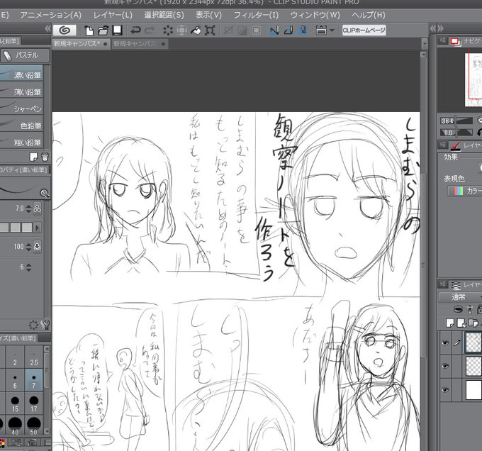Open the 選択範囲(S) menu
The height and width of the screenshot is (451, 482).
pos(164,15)
